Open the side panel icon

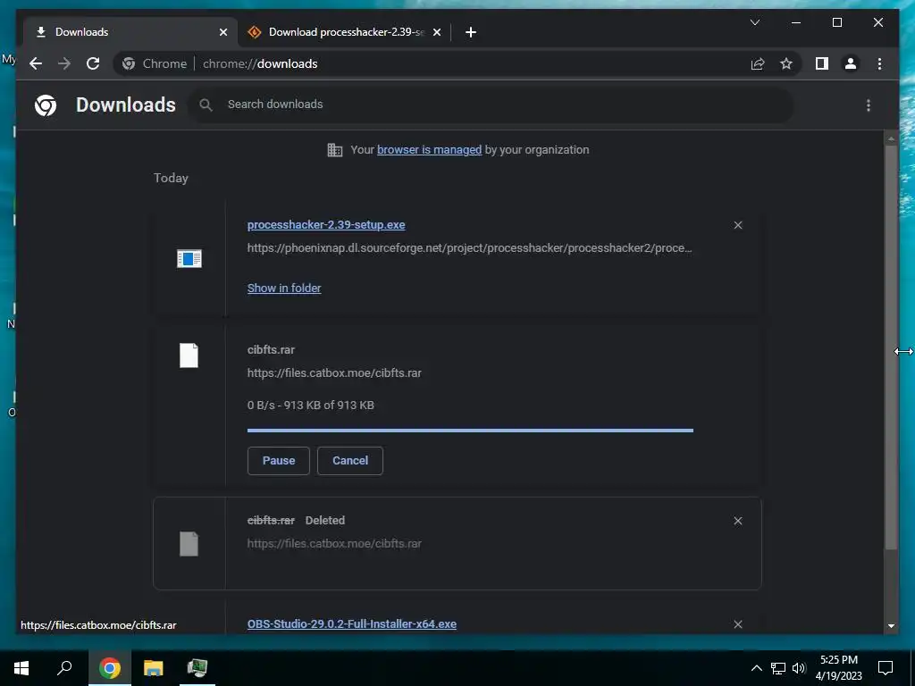click(x=822, y=63)
